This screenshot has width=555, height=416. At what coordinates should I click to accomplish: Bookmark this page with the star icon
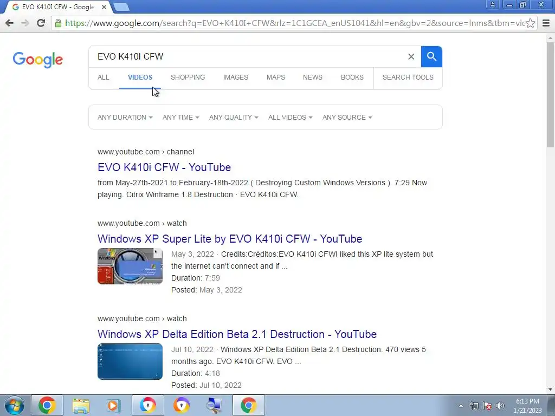pos(530,23)
